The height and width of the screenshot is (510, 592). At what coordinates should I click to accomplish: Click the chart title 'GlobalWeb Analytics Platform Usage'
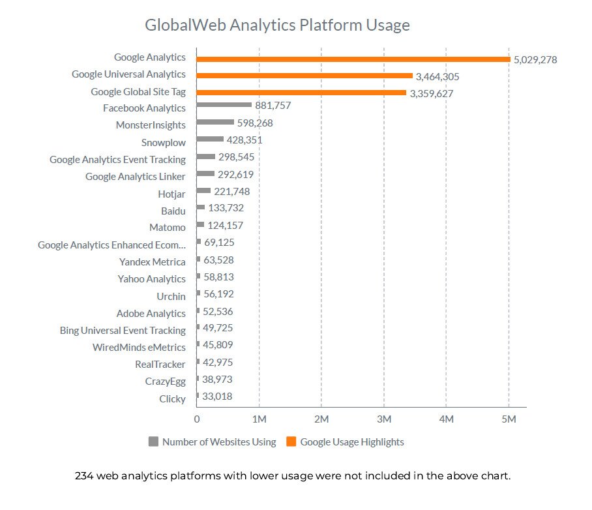coord(278,25)
